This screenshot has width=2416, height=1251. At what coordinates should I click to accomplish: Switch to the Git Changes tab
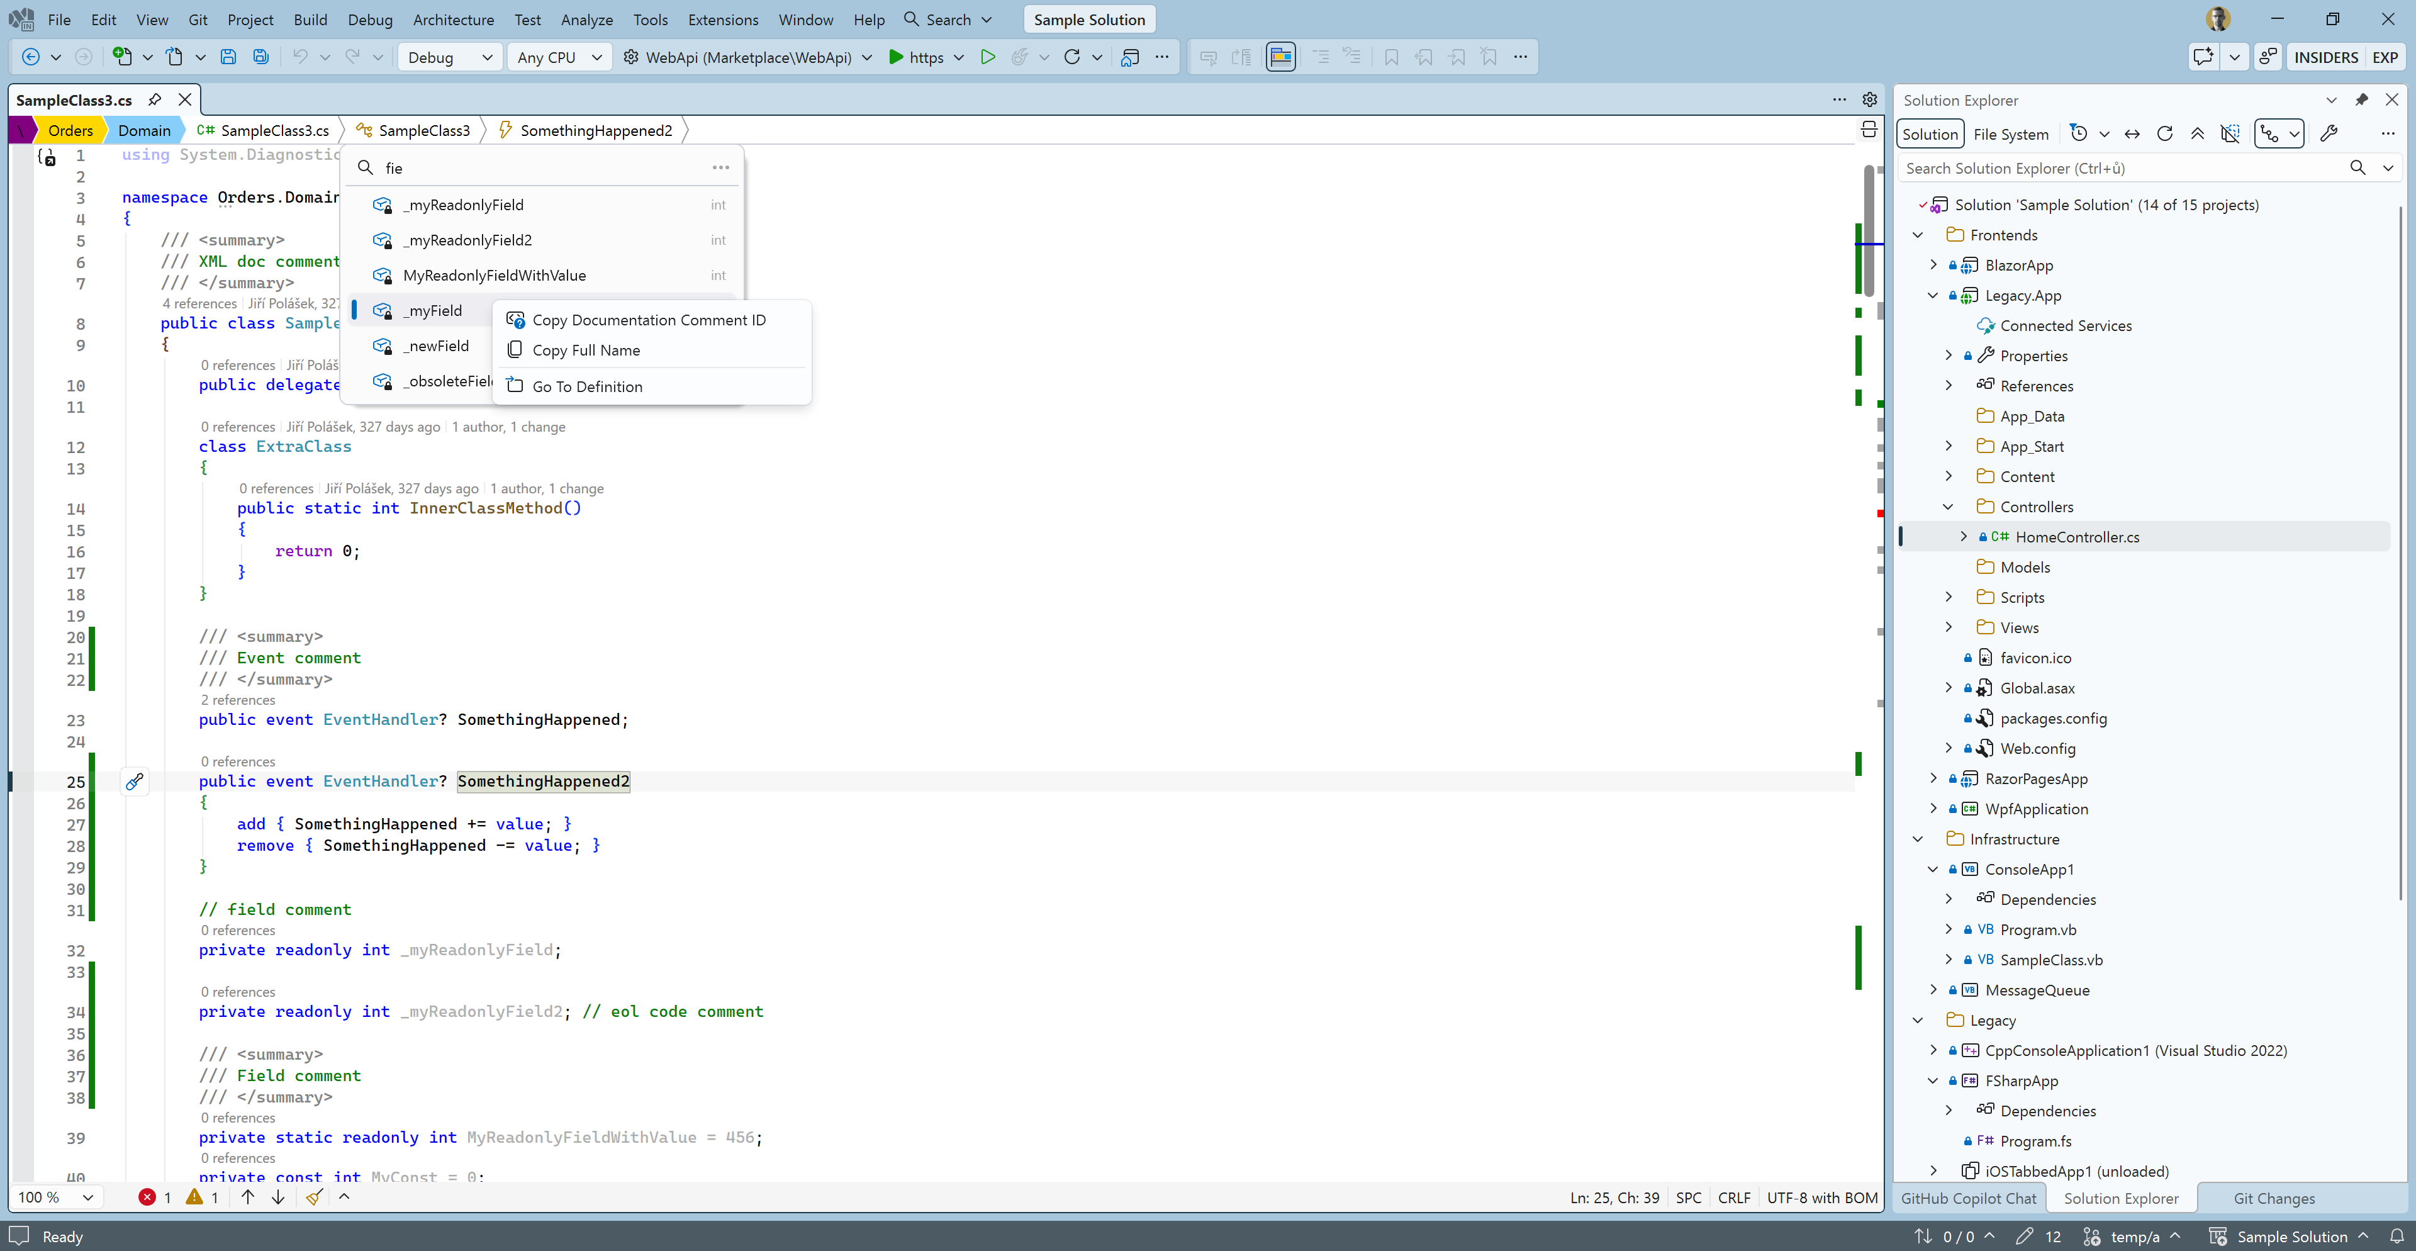point(2273,1198)
